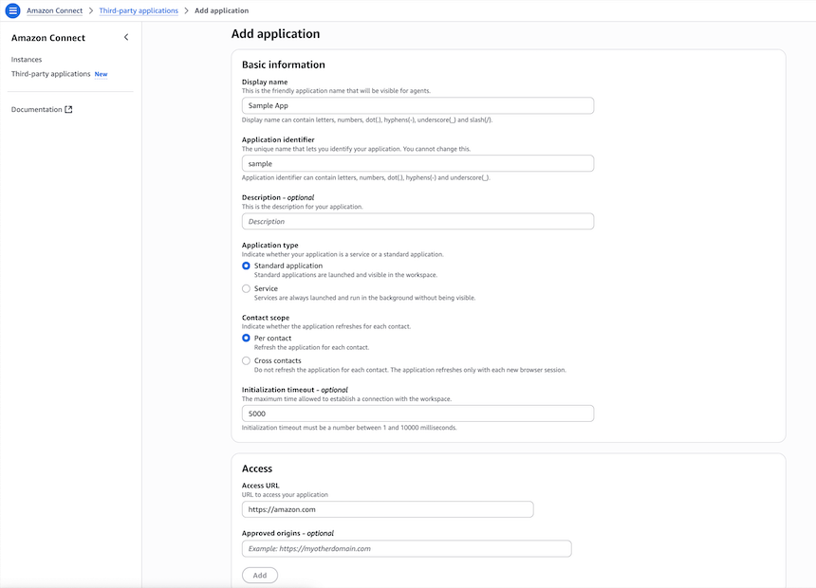Open the Third-party applications breadcrumb link
This screenshot has width=816, height=588.
pyautogui.click(x=138, y=10)
